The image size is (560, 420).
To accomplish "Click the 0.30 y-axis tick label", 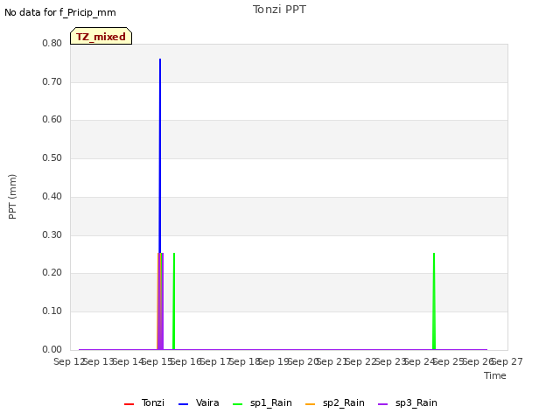I will [x=52, y=235].
